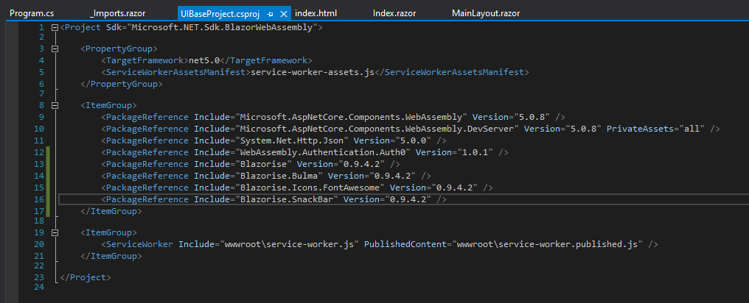The width and height of the screenshot is (749, 303).
Task: Select the UIBaseProject.csproj tab
Action: click(220, 13)
